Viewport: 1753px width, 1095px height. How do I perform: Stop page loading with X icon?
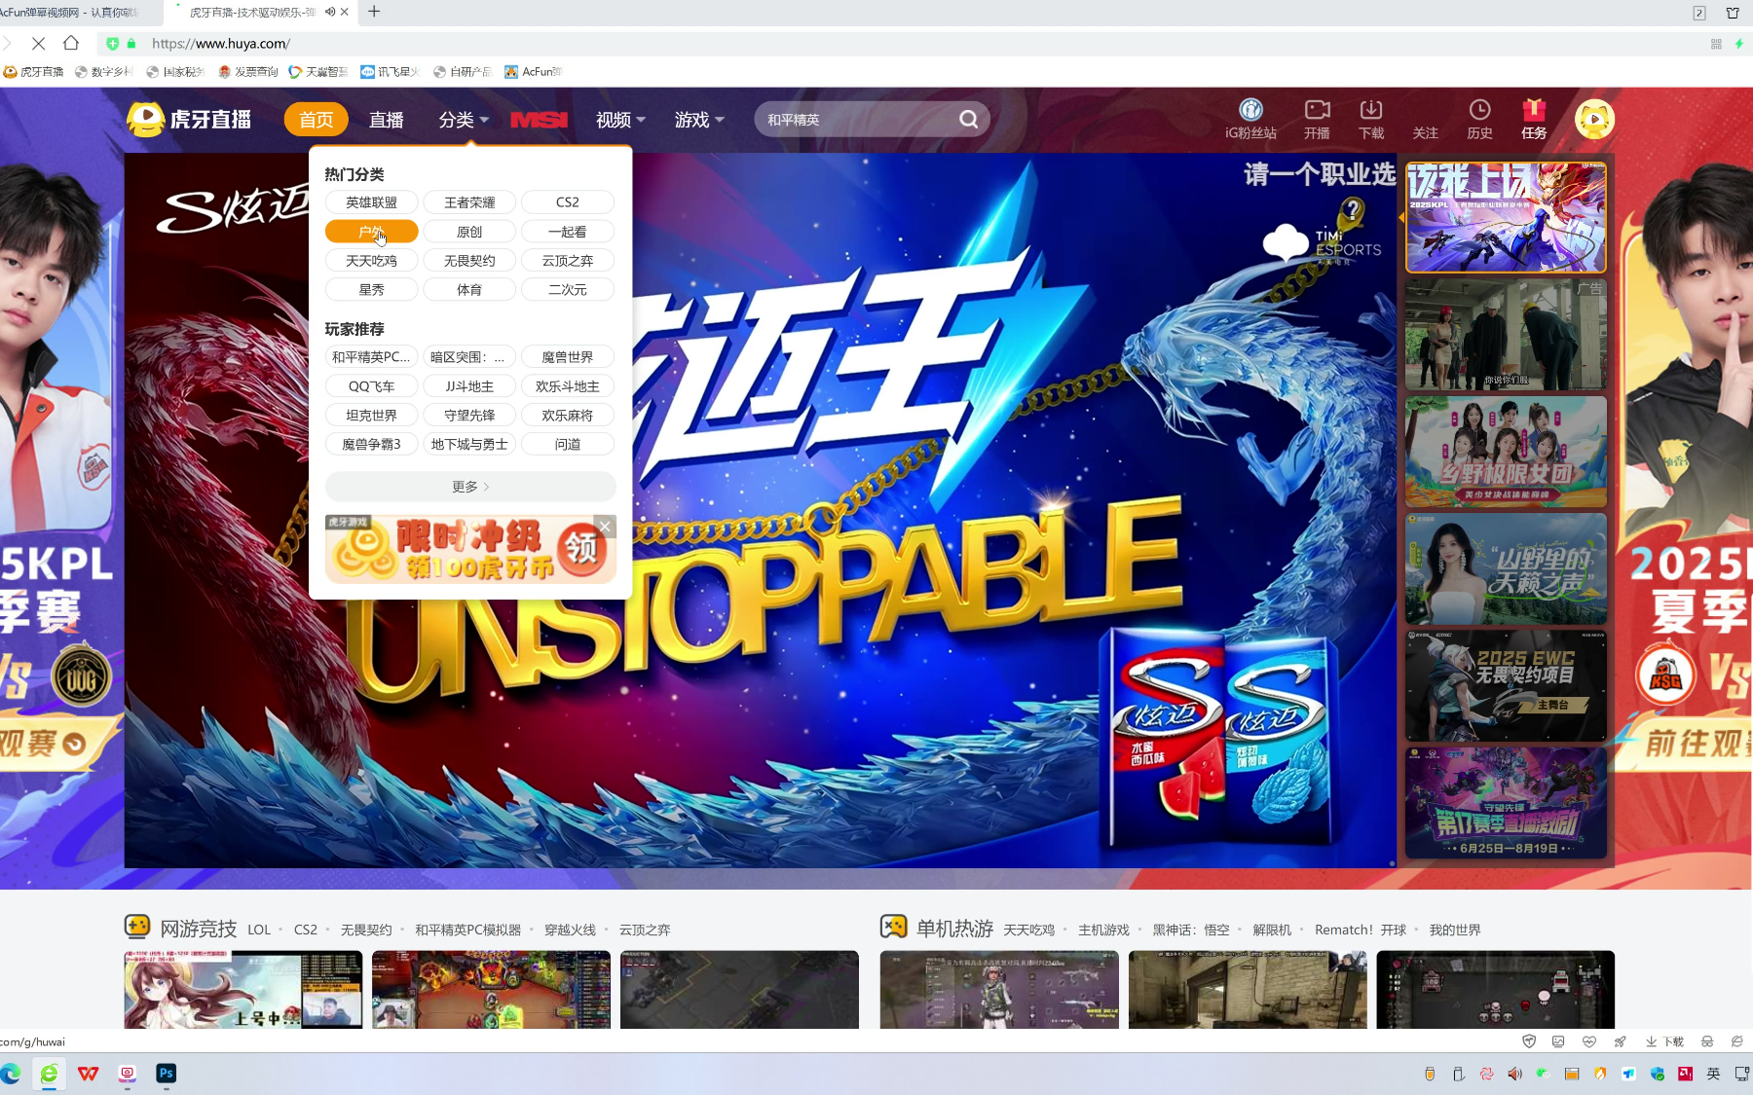38,43
